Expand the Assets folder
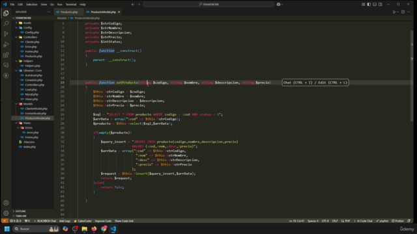Image resolution: width=417 pixels, height=234 pixels. point(27,23)
